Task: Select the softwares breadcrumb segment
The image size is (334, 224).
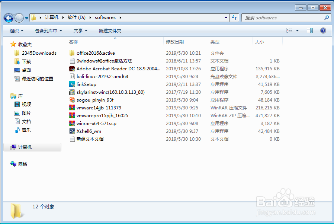Action: pos(105,17)
